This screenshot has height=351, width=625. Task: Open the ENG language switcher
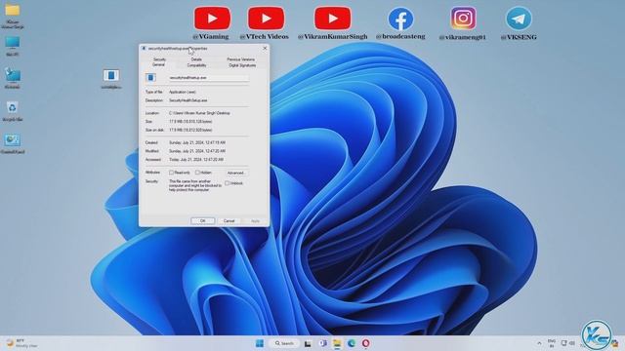point(552,343)
